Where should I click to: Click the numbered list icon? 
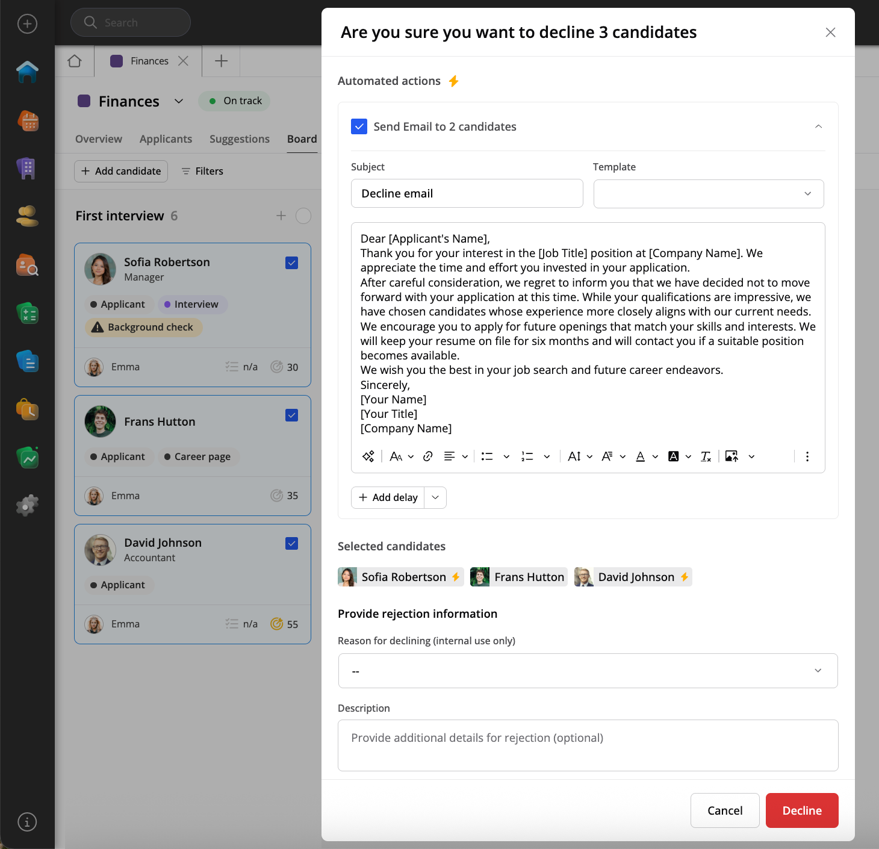pyautogui.click(x=527, y=456)
